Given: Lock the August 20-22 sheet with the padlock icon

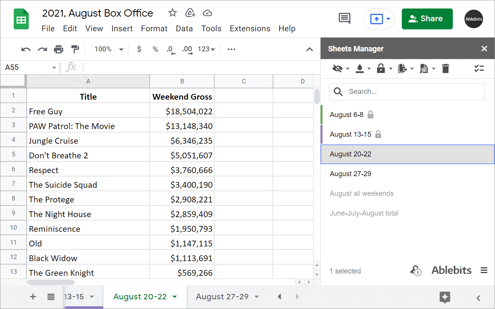Looking at the screenshot, I should tap(381, 68).
